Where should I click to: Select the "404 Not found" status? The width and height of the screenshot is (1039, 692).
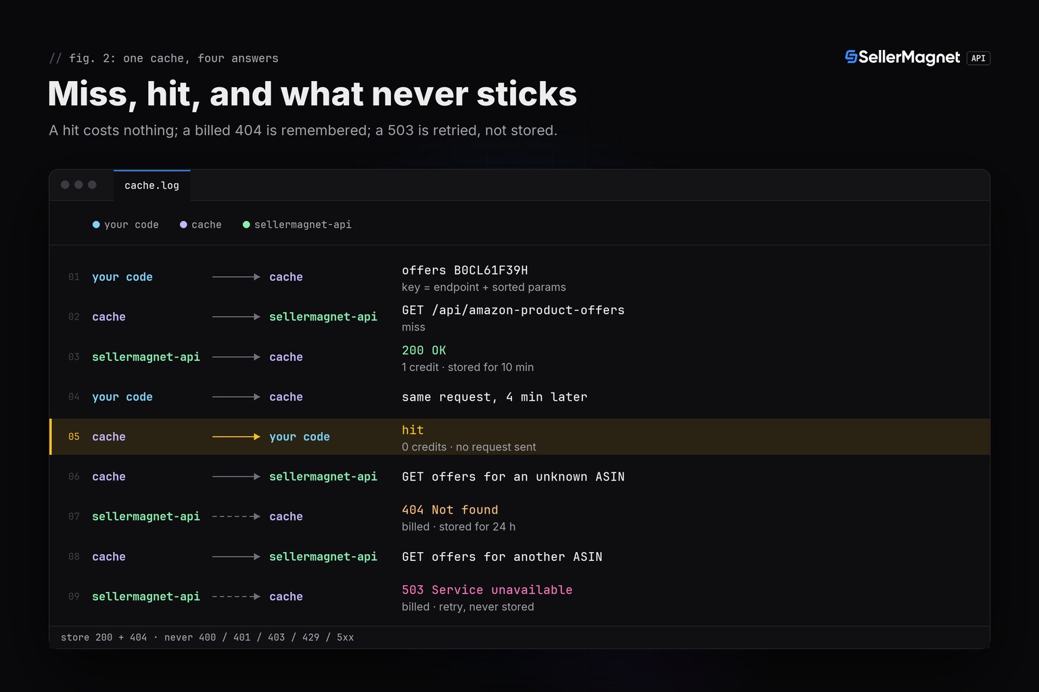(450, 510)
